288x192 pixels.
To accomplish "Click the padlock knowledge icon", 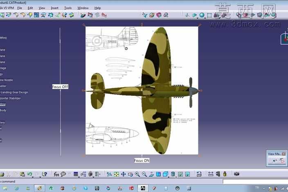I will (x=90, y=174).
